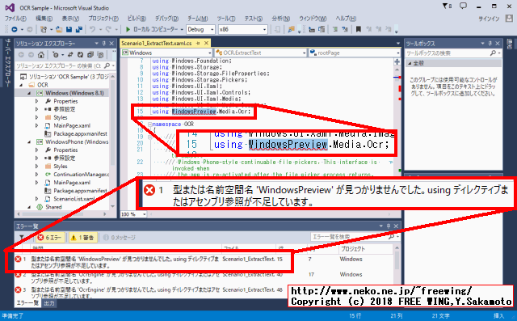Expand ContinuationManager.cs node
Screen dimensions: 517x321
coord(36,175)
